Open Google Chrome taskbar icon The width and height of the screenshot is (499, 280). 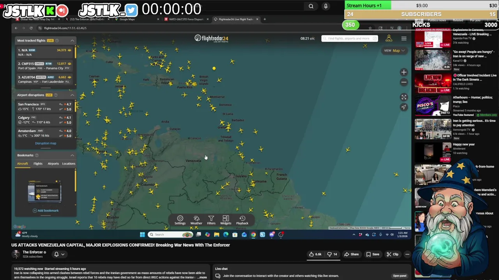(253, 234)
